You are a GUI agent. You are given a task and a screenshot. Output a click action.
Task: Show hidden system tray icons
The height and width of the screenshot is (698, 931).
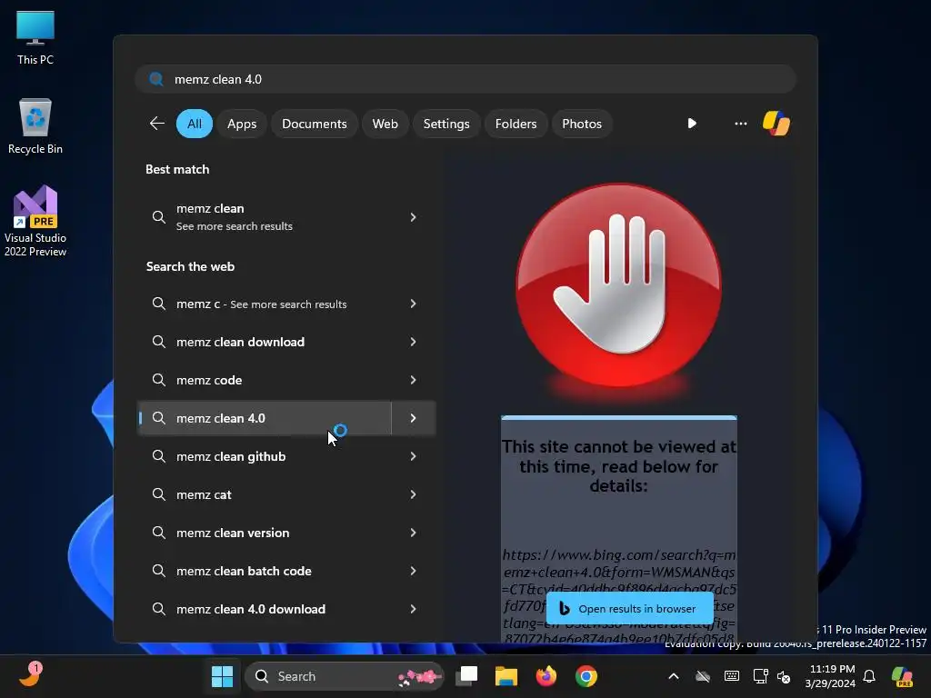coord(674,676)
